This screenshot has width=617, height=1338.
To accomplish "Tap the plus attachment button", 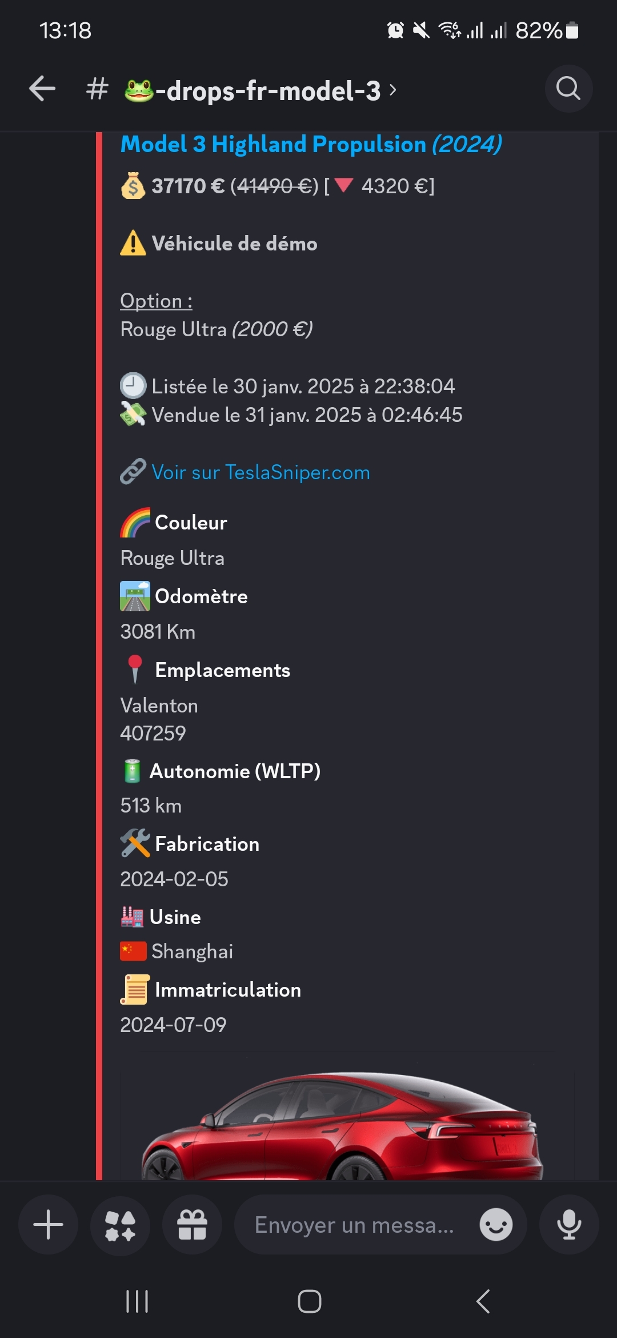I will click(49, 1225).
